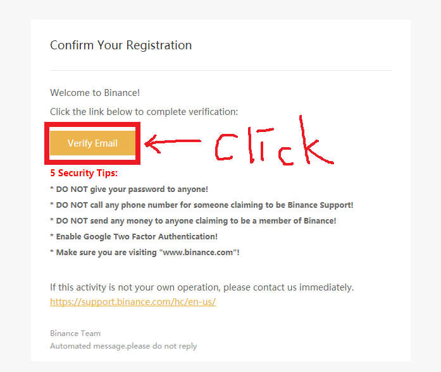
Task: Click the horizontal divider under the heading
Action: (220, 70)
